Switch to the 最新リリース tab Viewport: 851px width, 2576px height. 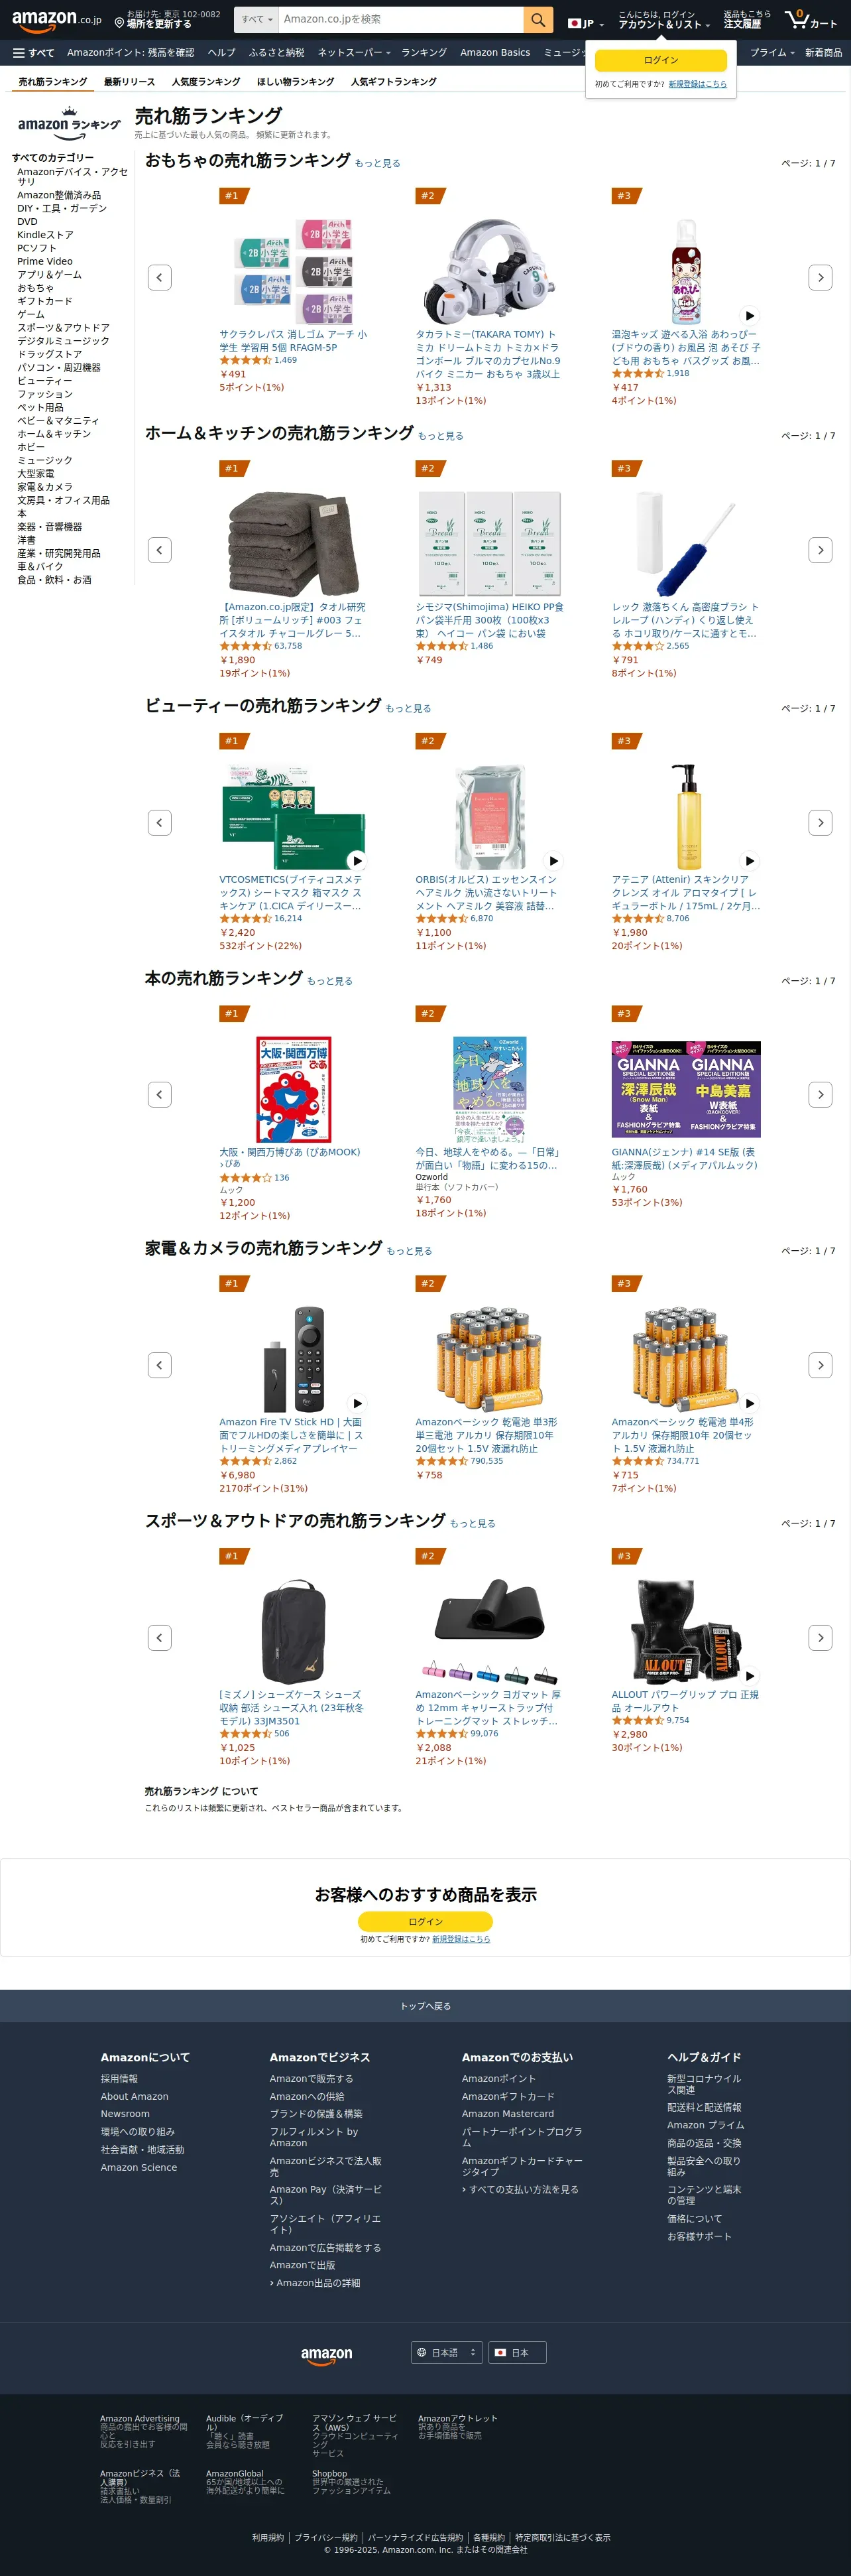130,82
